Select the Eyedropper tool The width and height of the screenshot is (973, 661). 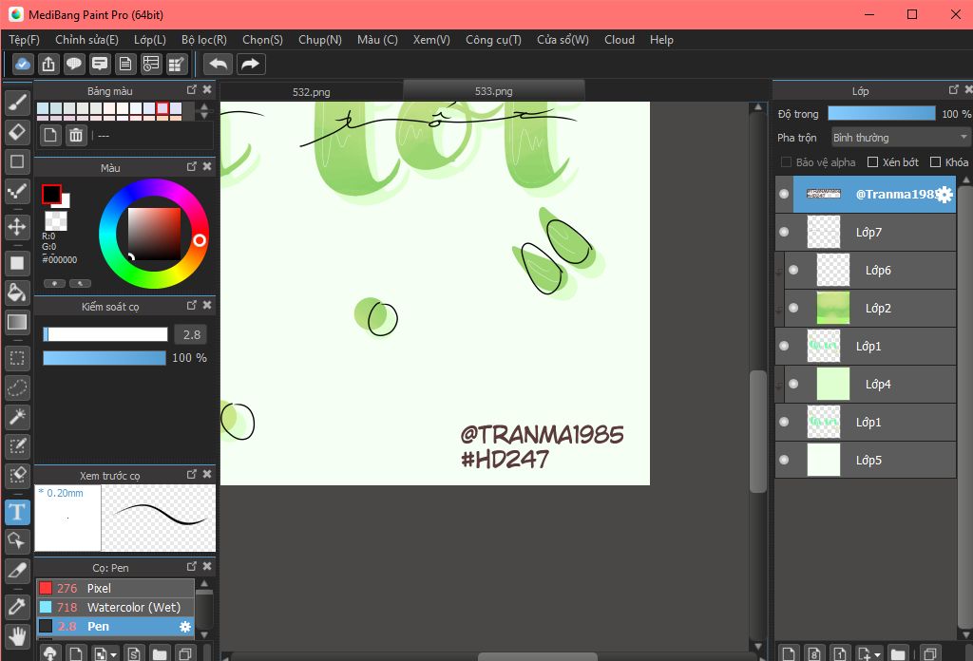(17, 607)
